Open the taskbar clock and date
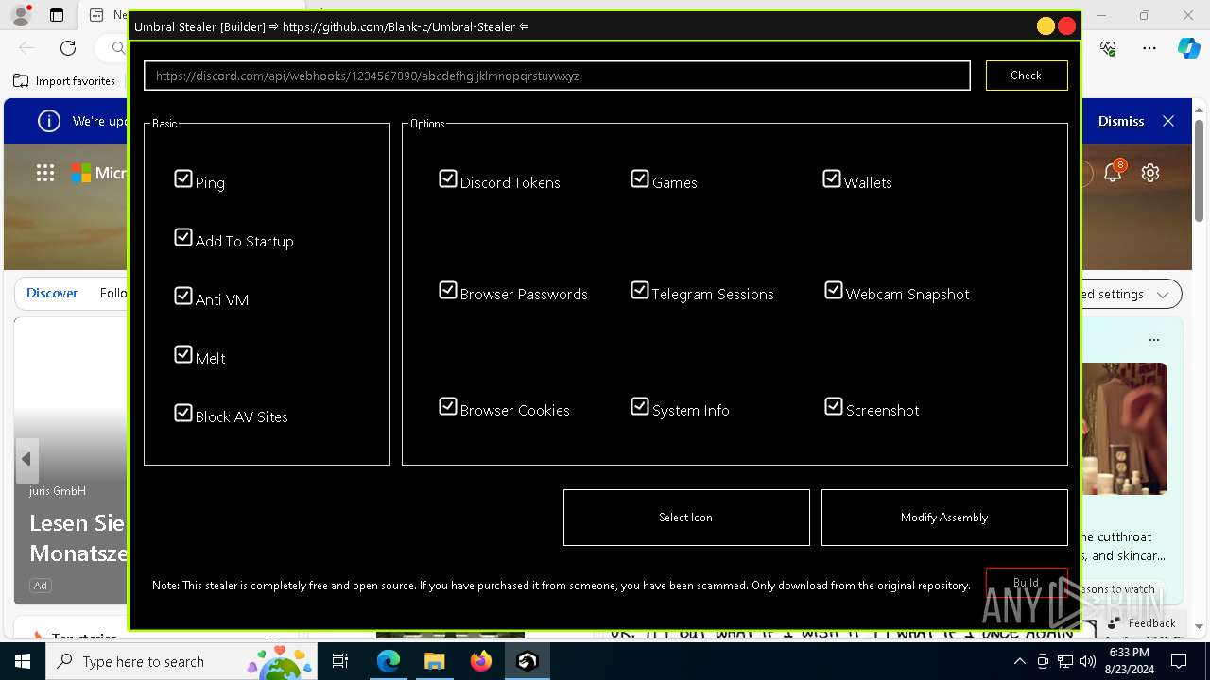Image resolution: width=1210 pixels, height=680 pixels. (x=1128, y=661)
